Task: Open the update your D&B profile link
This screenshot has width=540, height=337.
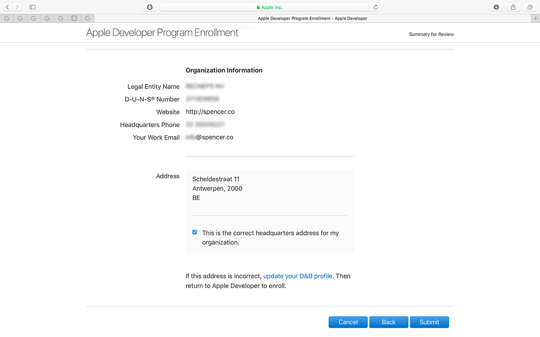Action: coord(297,276)
